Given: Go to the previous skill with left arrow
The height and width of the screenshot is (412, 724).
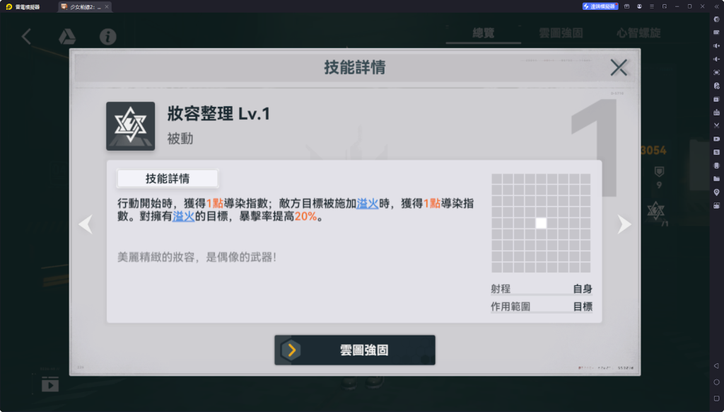Looking at the screenshot, I should tap(86, 224).
